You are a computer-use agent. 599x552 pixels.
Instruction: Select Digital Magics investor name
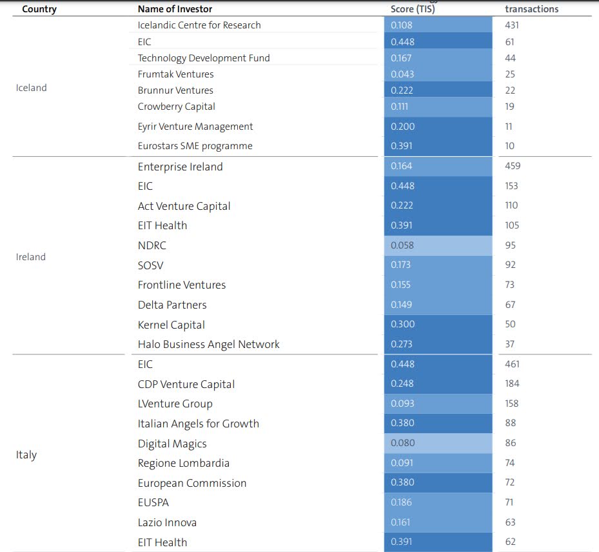point(172,444)
